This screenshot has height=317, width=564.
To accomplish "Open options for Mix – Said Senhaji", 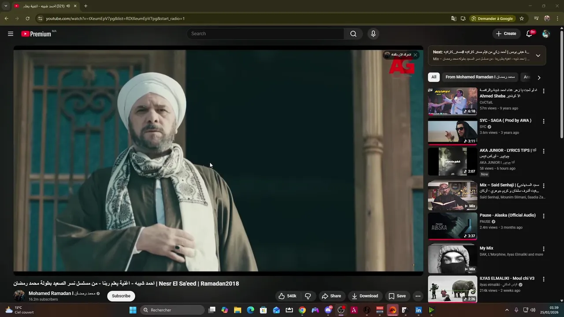I will click(543, 186).
